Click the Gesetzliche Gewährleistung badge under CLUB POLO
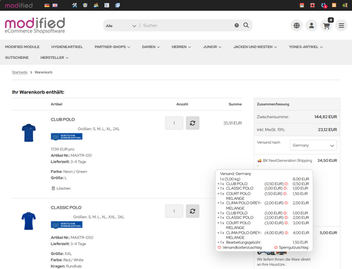Screen dimensions: 352x269 [66, 137]
